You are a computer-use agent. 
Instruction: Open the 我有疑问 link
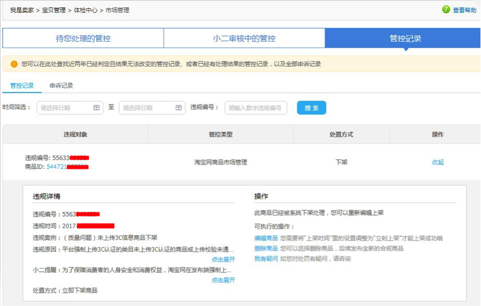(x=265, y=258)
